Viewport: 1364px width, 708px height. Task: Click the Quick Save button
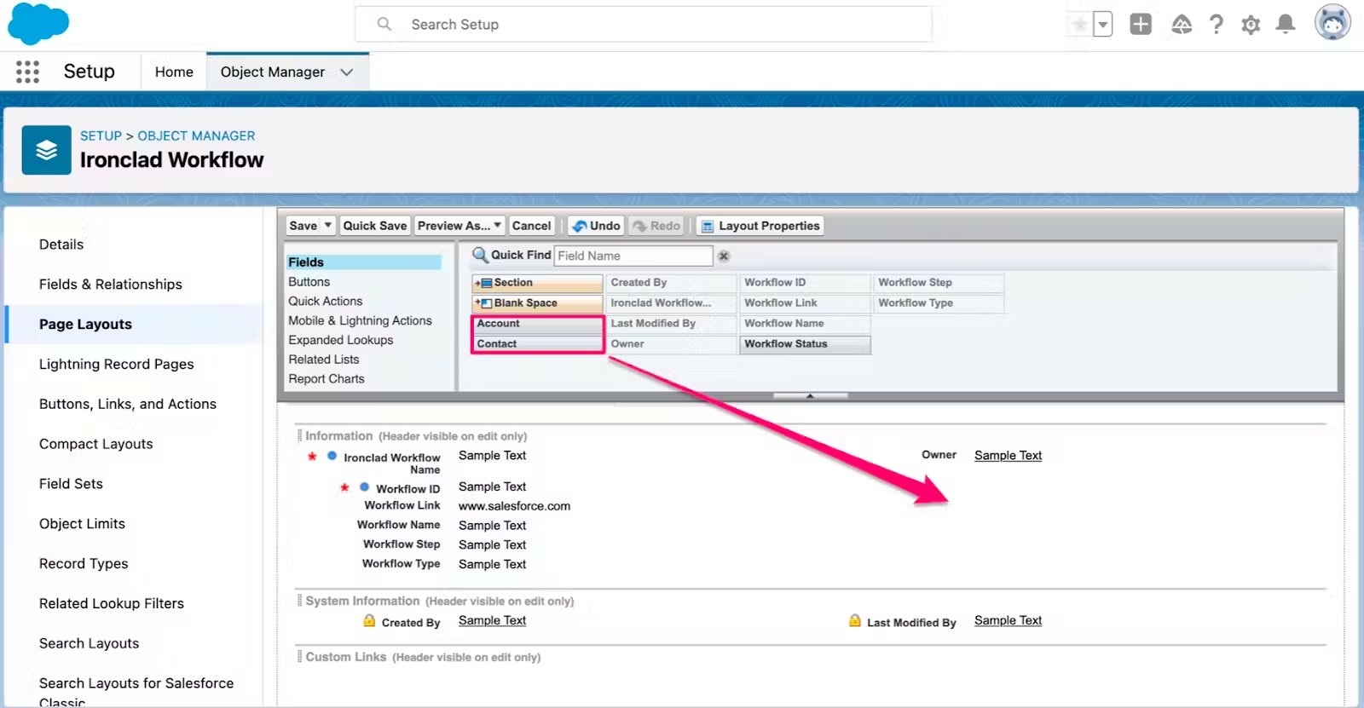point(375,226)
